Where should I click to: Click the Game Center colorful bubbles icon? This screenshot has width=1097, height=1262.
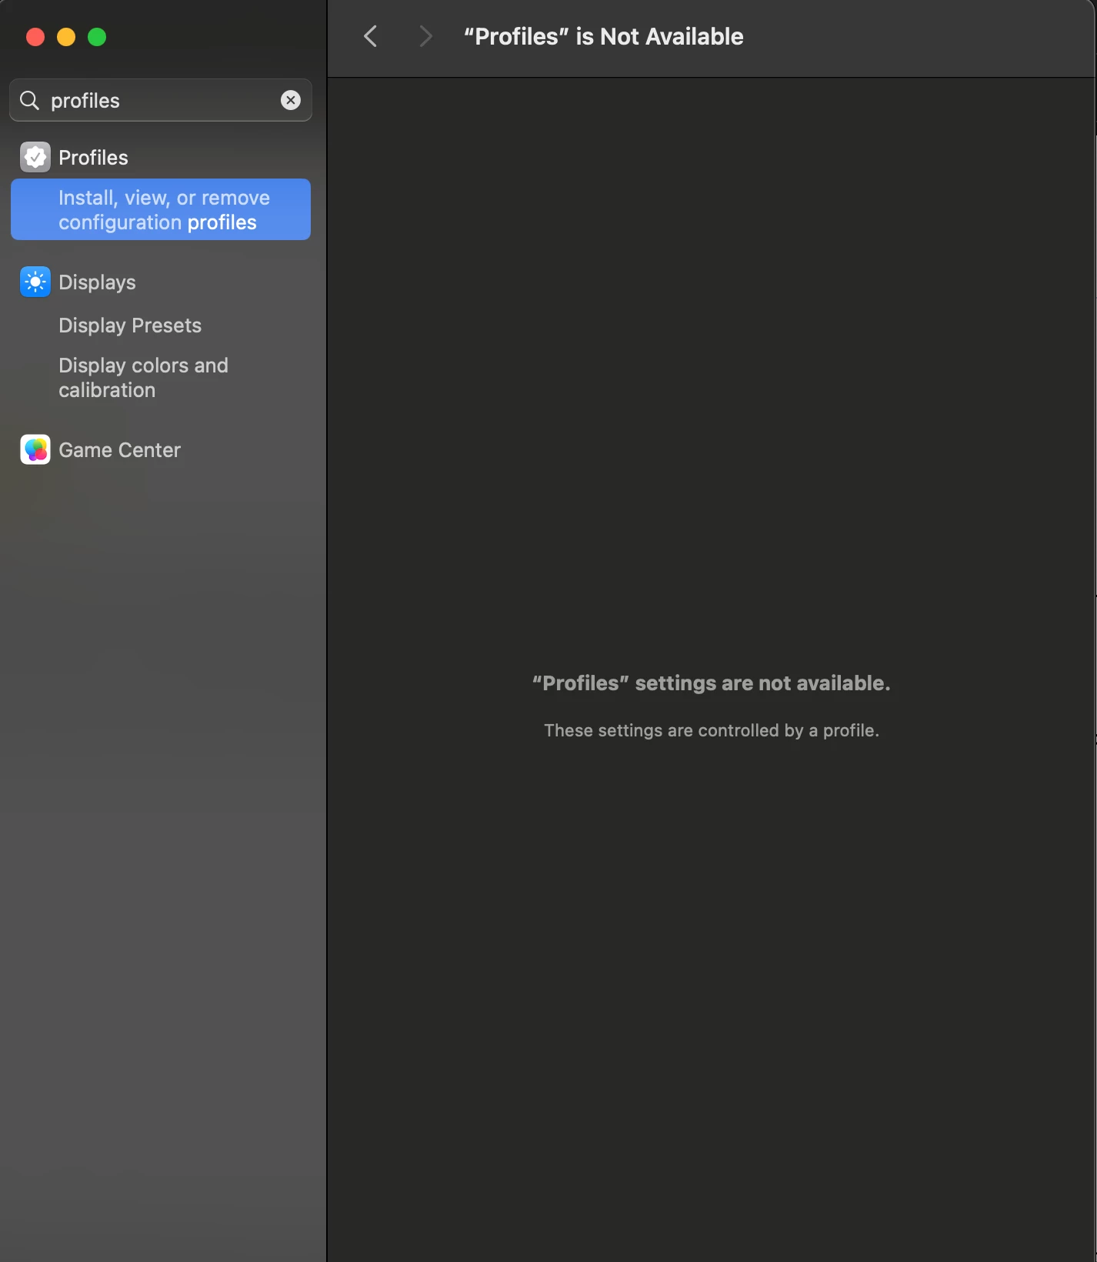point(35,449)
